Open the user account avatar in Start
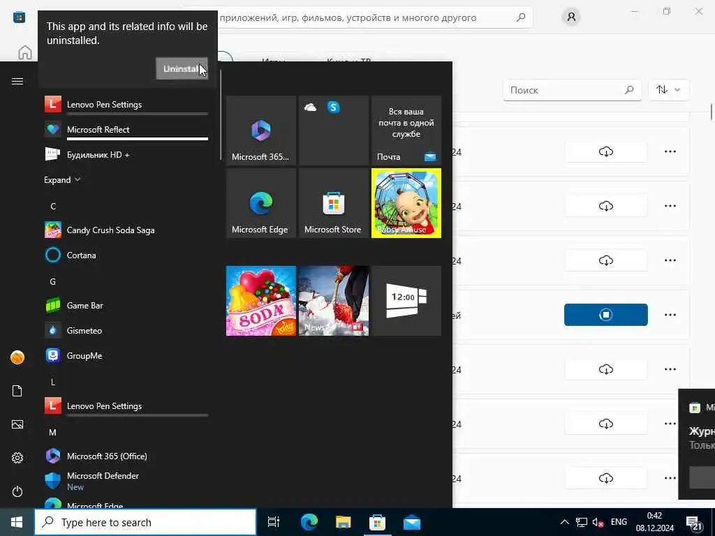The width and height of the screenshot is (715, 536). coord(17,357)
